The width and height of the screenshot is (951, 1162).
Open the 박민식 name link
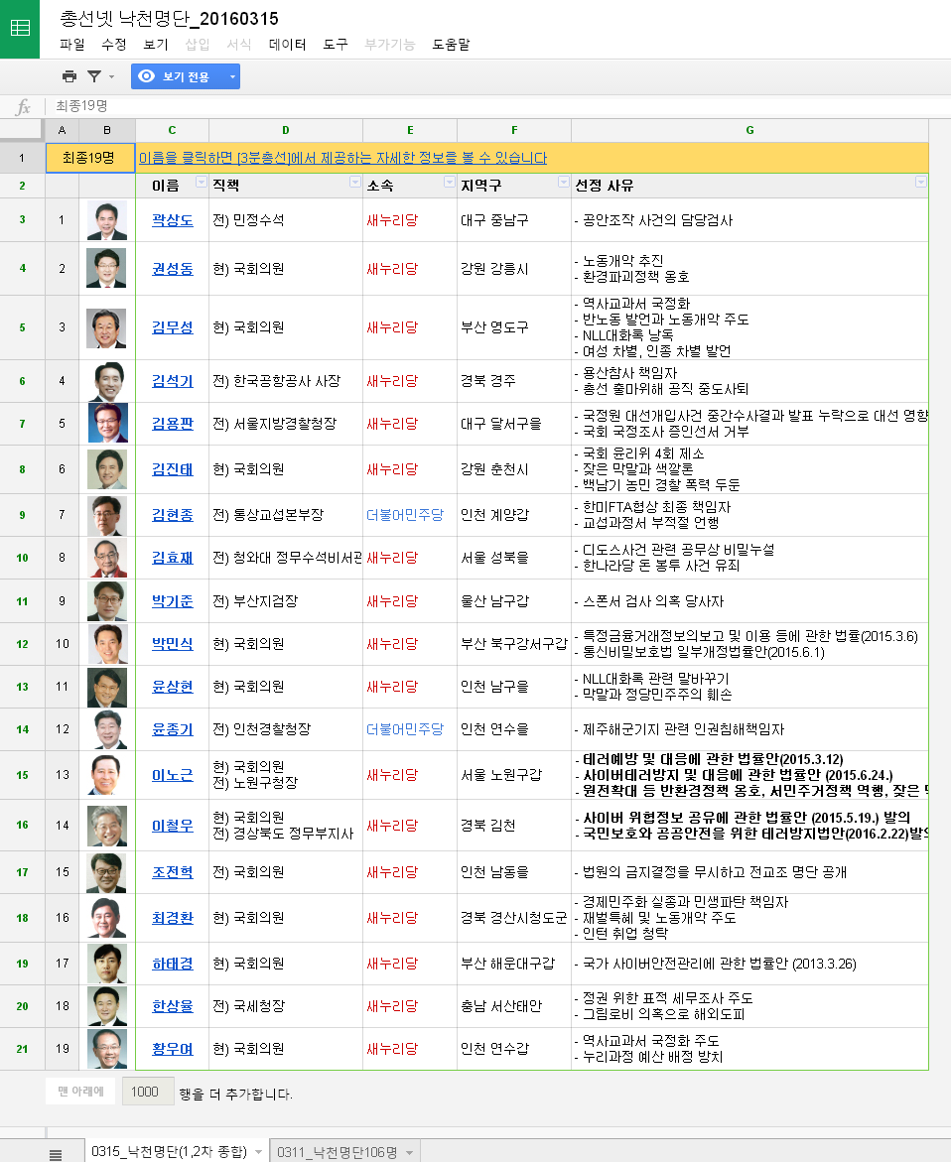173,644
